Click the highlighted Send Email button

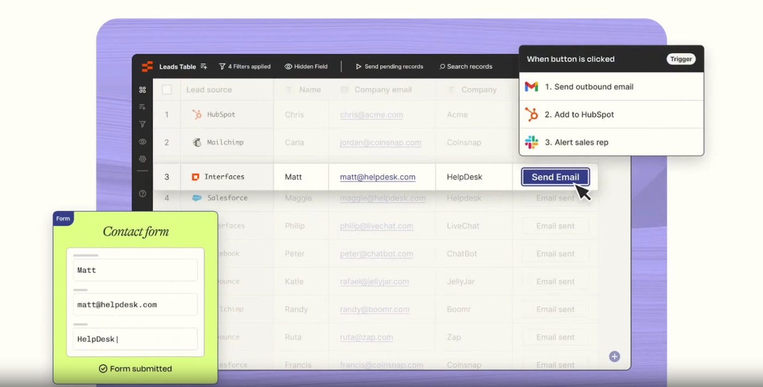(x=555, y=177)
